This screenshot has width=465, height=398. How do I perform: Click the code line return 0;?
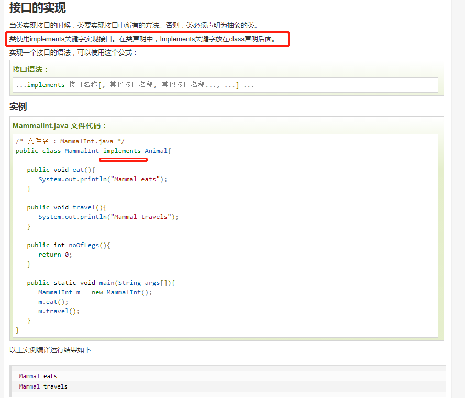coord(55,255)
